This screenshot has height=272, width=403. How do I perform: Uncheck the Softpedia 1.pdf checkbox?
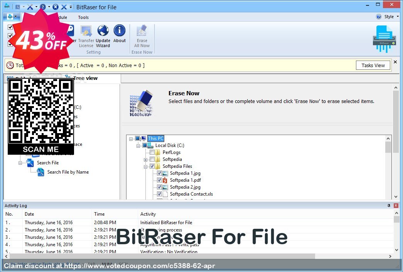tap(159, 180)
